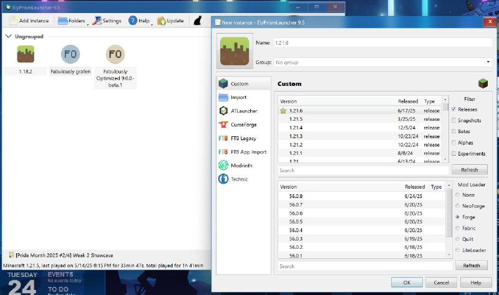Confirm with the OK button
The image size is (499, 295).
coord(407,283)
